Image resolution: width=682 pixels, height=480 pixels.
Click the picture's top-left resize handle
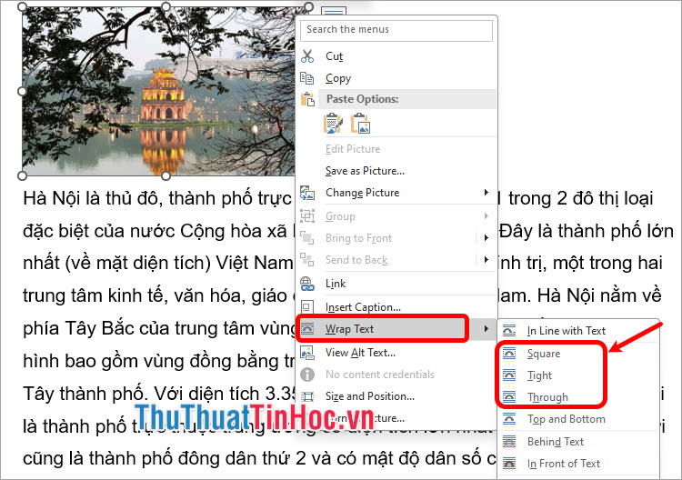tap(22, 7)
